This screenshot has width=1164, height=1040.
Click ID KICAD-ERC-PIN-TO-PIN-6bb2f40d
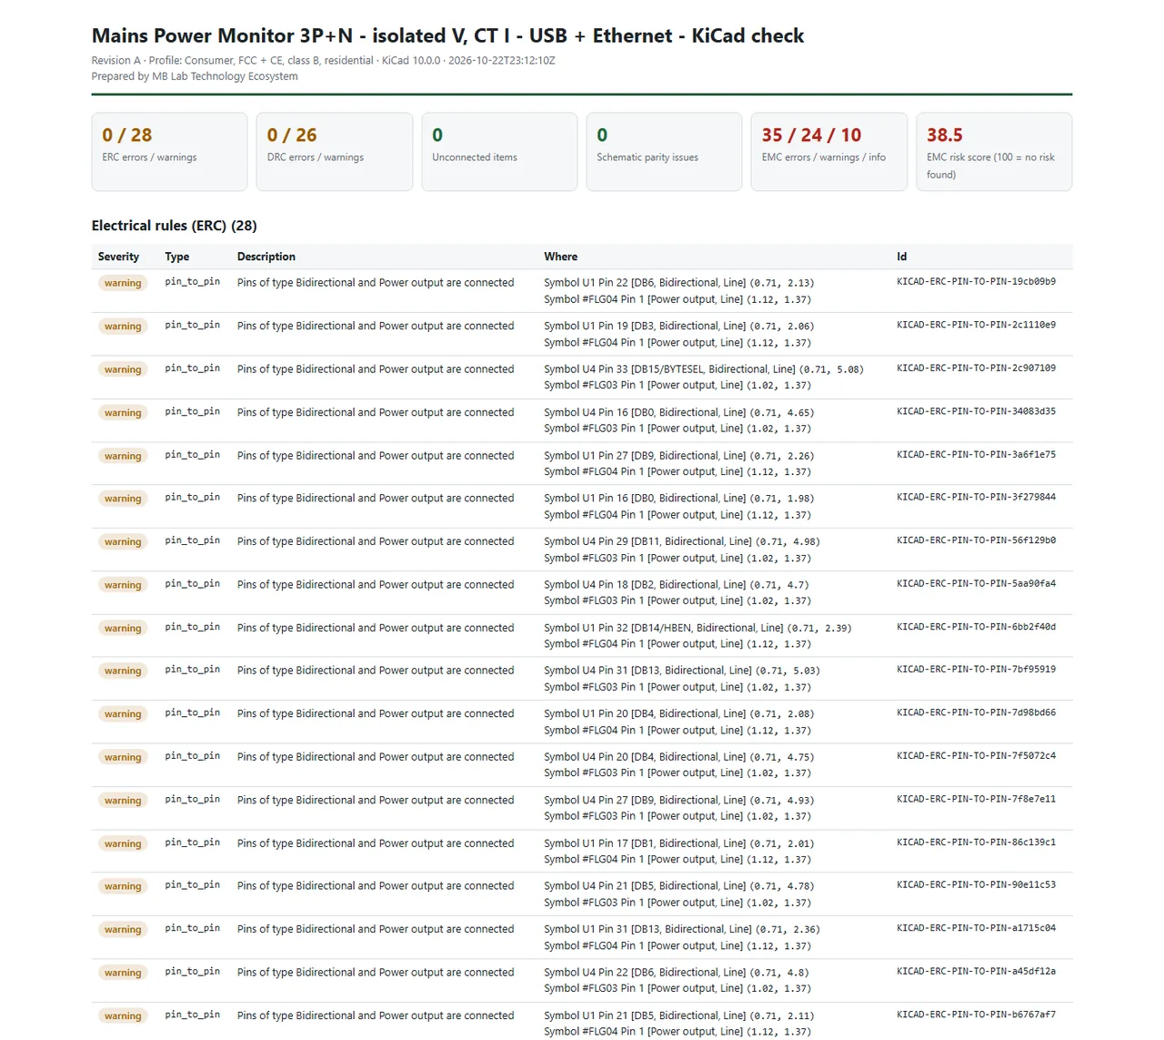[x=977, y=627]
